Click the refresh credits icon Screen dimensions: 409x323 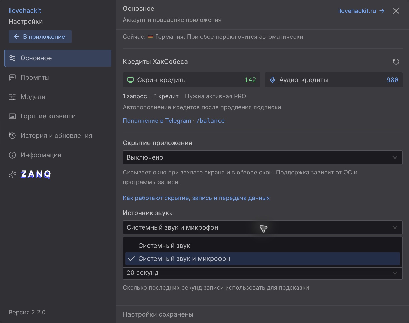pyautogui.click(x=396, y=62)
